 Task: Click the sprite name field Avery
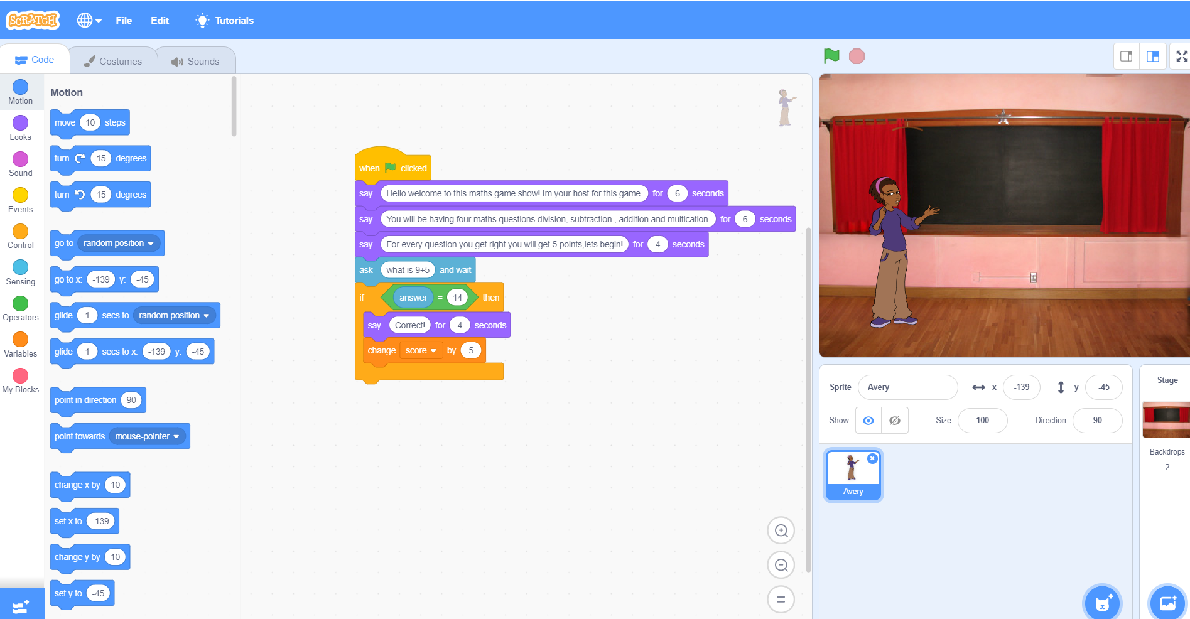pos(907,387)
